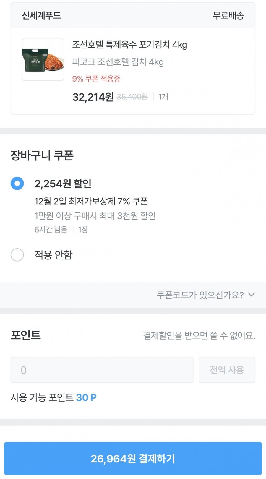Click the 9% 쿠폰 적용중 label
The image size is (266, 479).
click(96, 79)
